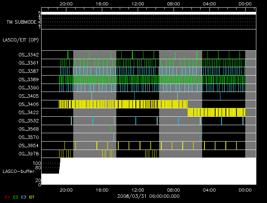Image resolution: width=267 pixels, height=203 pixels.
Task: Click the green C2 legend label
Action: (x=16, y=197)
